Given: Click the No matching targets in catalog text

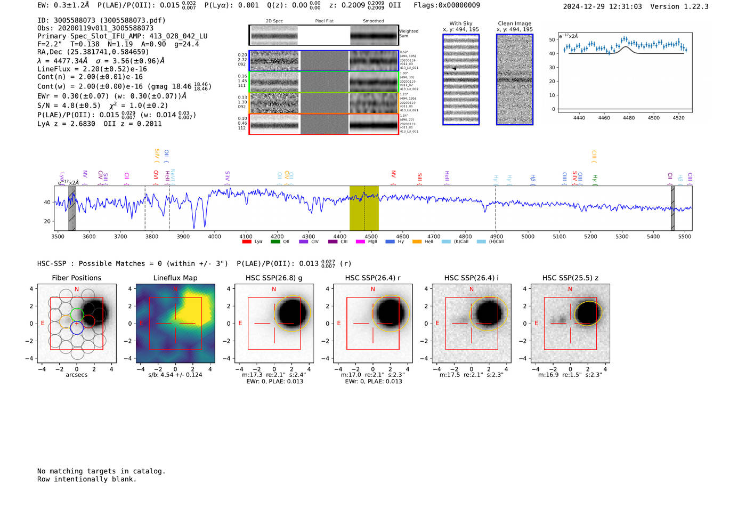Looking at the screenshot, I should (x=101, y=471).
